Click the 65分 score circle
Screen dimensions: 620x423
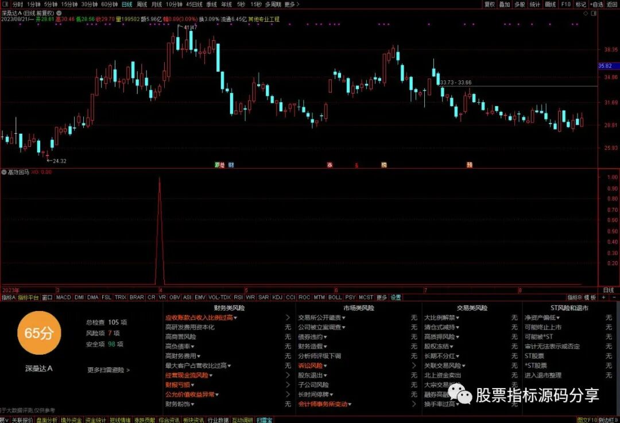[39, 333]
